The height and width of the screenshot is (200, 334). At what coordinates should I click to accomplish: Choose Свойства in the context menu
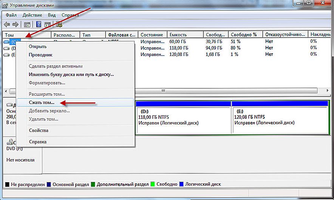click(39, 130)
